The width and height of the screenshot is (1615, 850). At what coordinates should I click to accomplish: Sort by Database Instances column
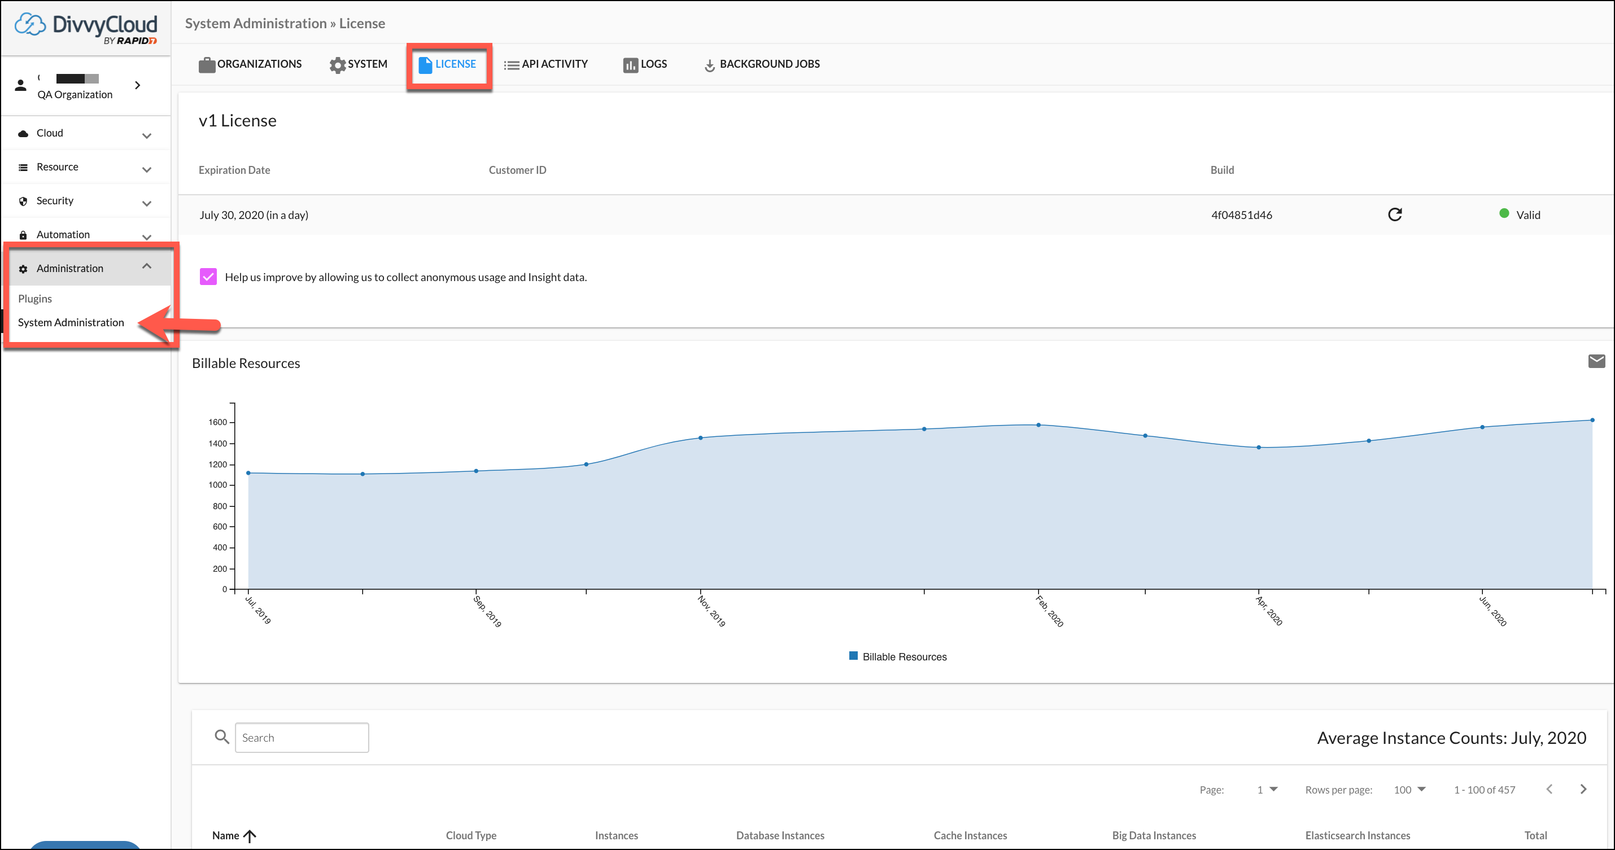[x=780, y=835]
